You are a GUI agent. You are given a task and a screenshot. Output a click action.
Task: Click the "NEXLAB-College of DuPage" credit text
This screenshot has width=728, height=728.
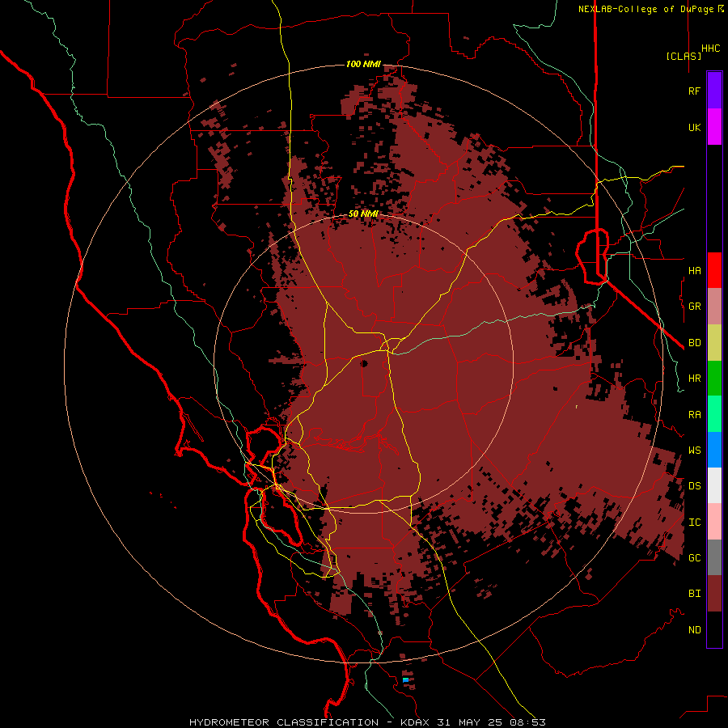point(645,9)
